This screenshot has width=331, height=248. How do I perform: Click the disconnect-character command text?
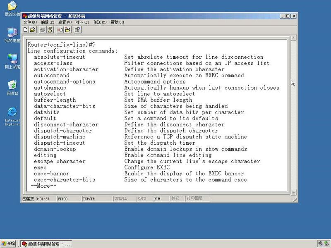pos(66,124)
